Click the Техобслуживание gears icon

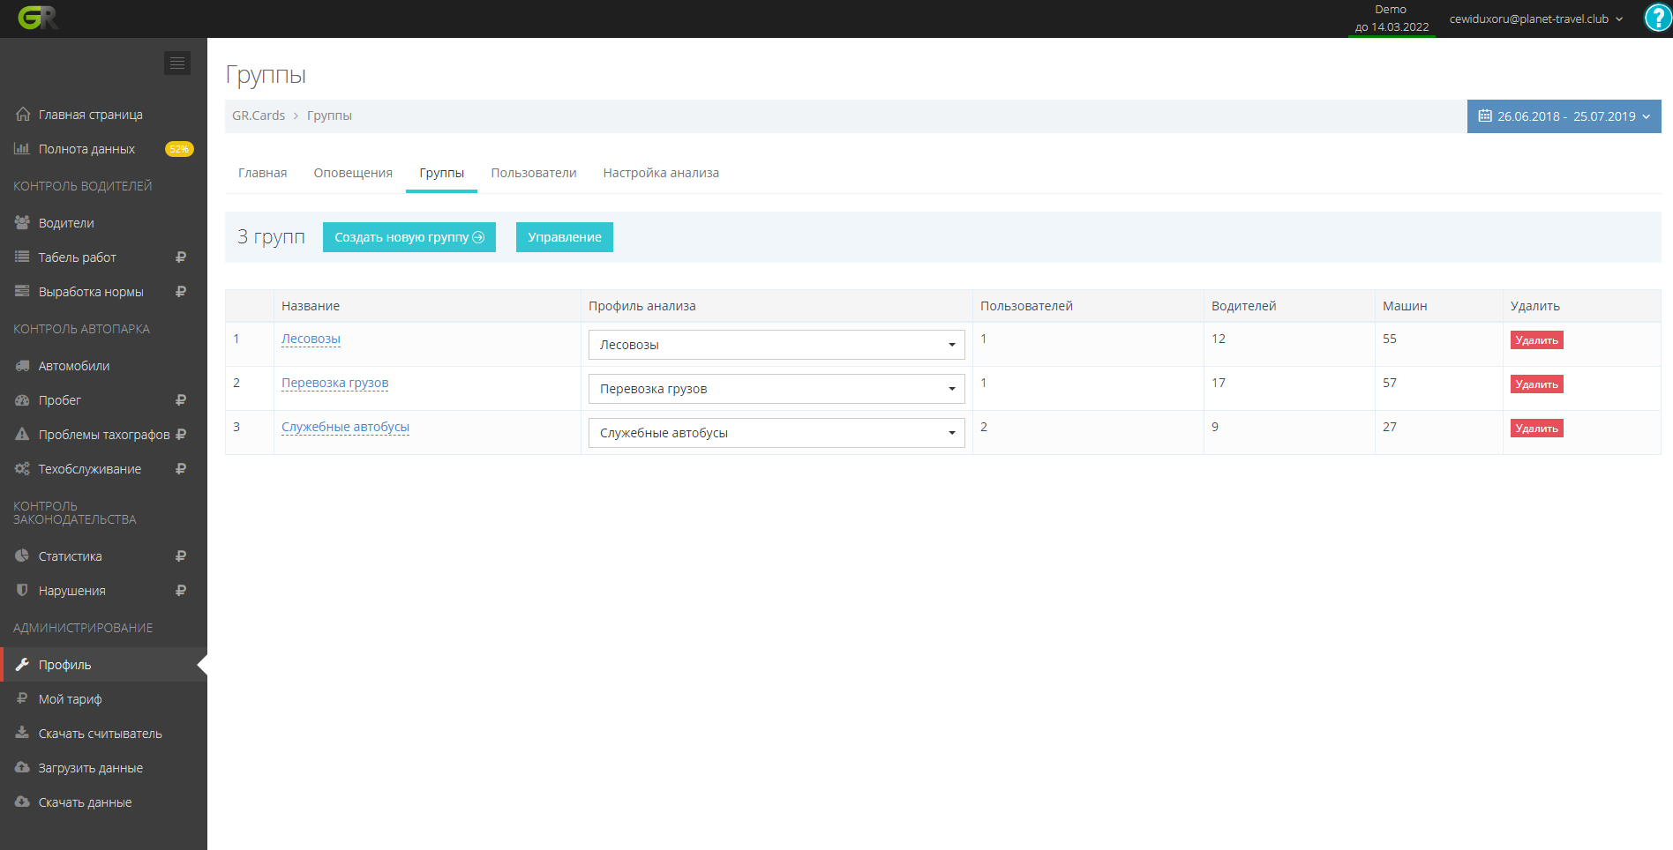pyautogui.click(x=22, y=469)
